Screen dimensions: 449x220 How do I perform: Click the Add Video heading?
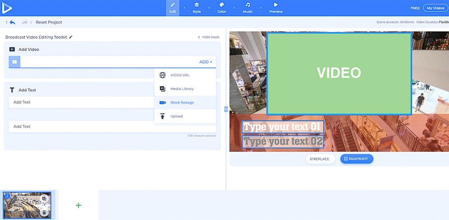pos(29,49)
